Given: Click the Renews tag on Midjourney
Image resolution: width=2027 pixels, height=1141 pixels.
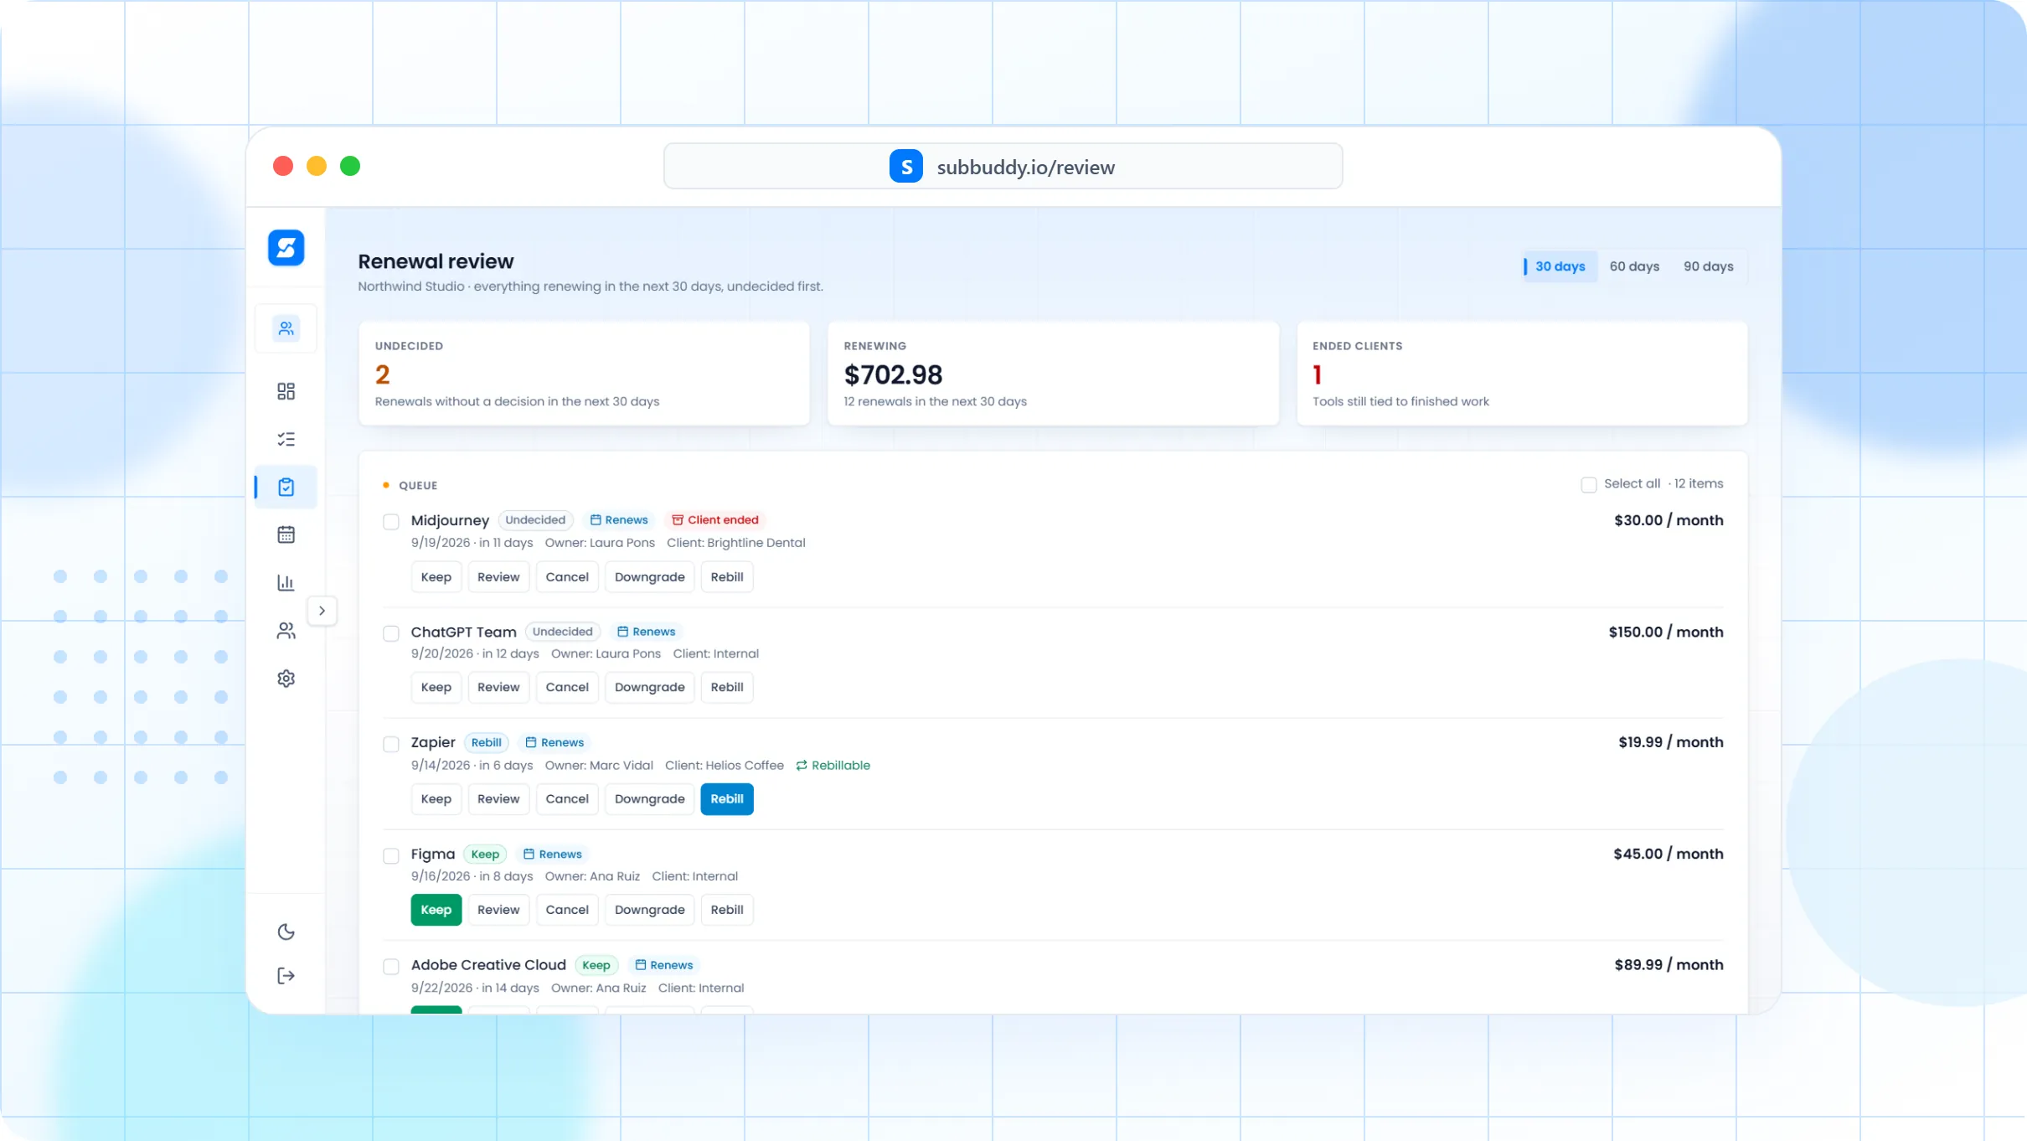Looking at the screenshot, I should tap(619, 520).
